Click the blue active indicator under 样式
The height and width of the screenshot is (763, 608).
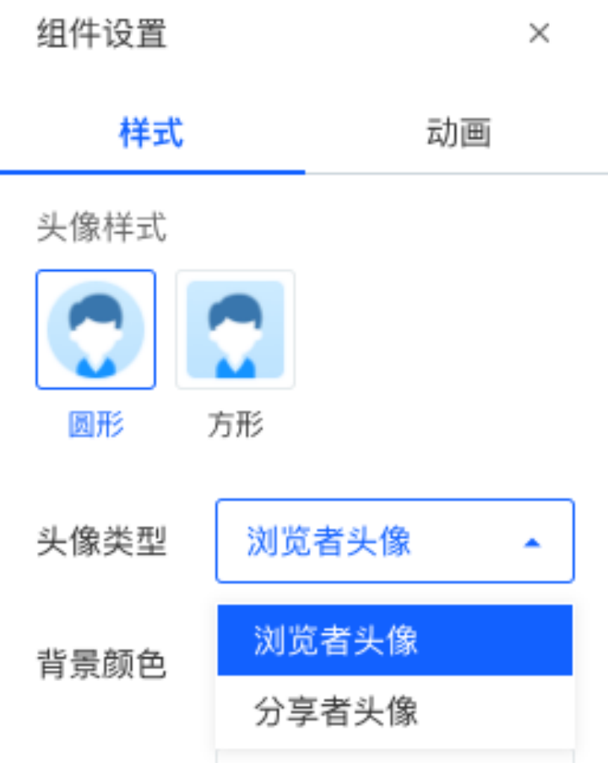point(152,172)
